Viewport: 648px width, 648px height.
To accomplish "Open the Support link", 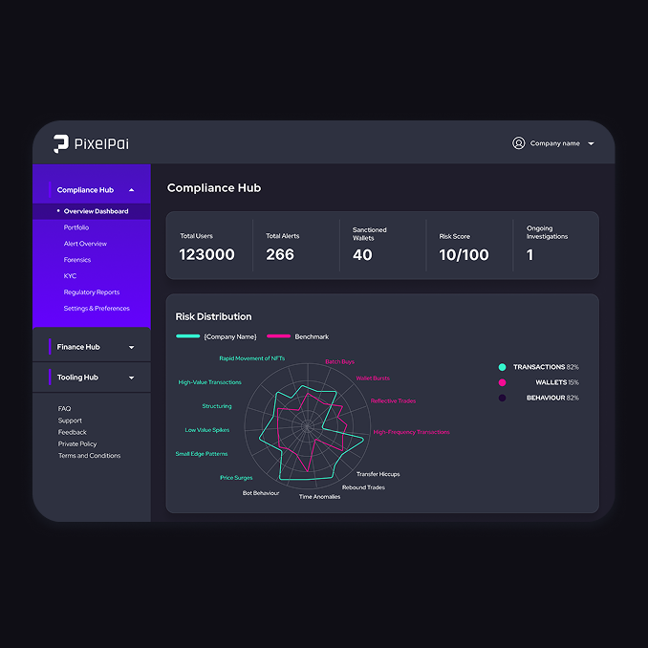I will coord(70,421).
